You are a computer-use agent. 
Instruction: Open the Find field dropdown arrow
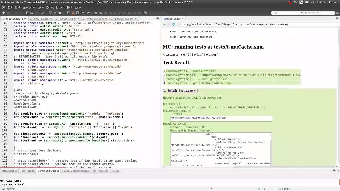301,13
